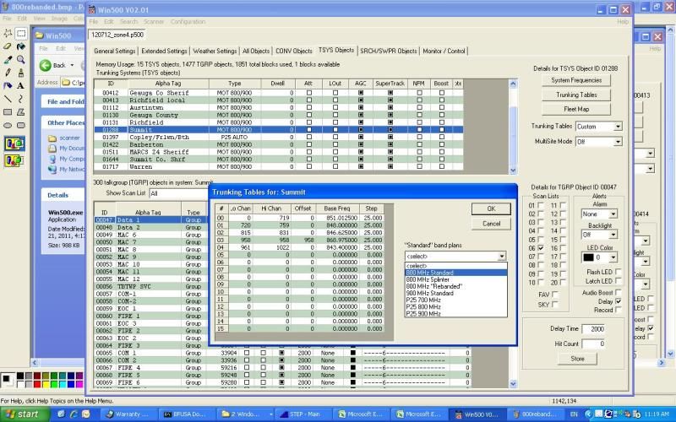676x422 pixels.
Task: Click the Internet Explorer quick launch icon
Action: (74, 414)
